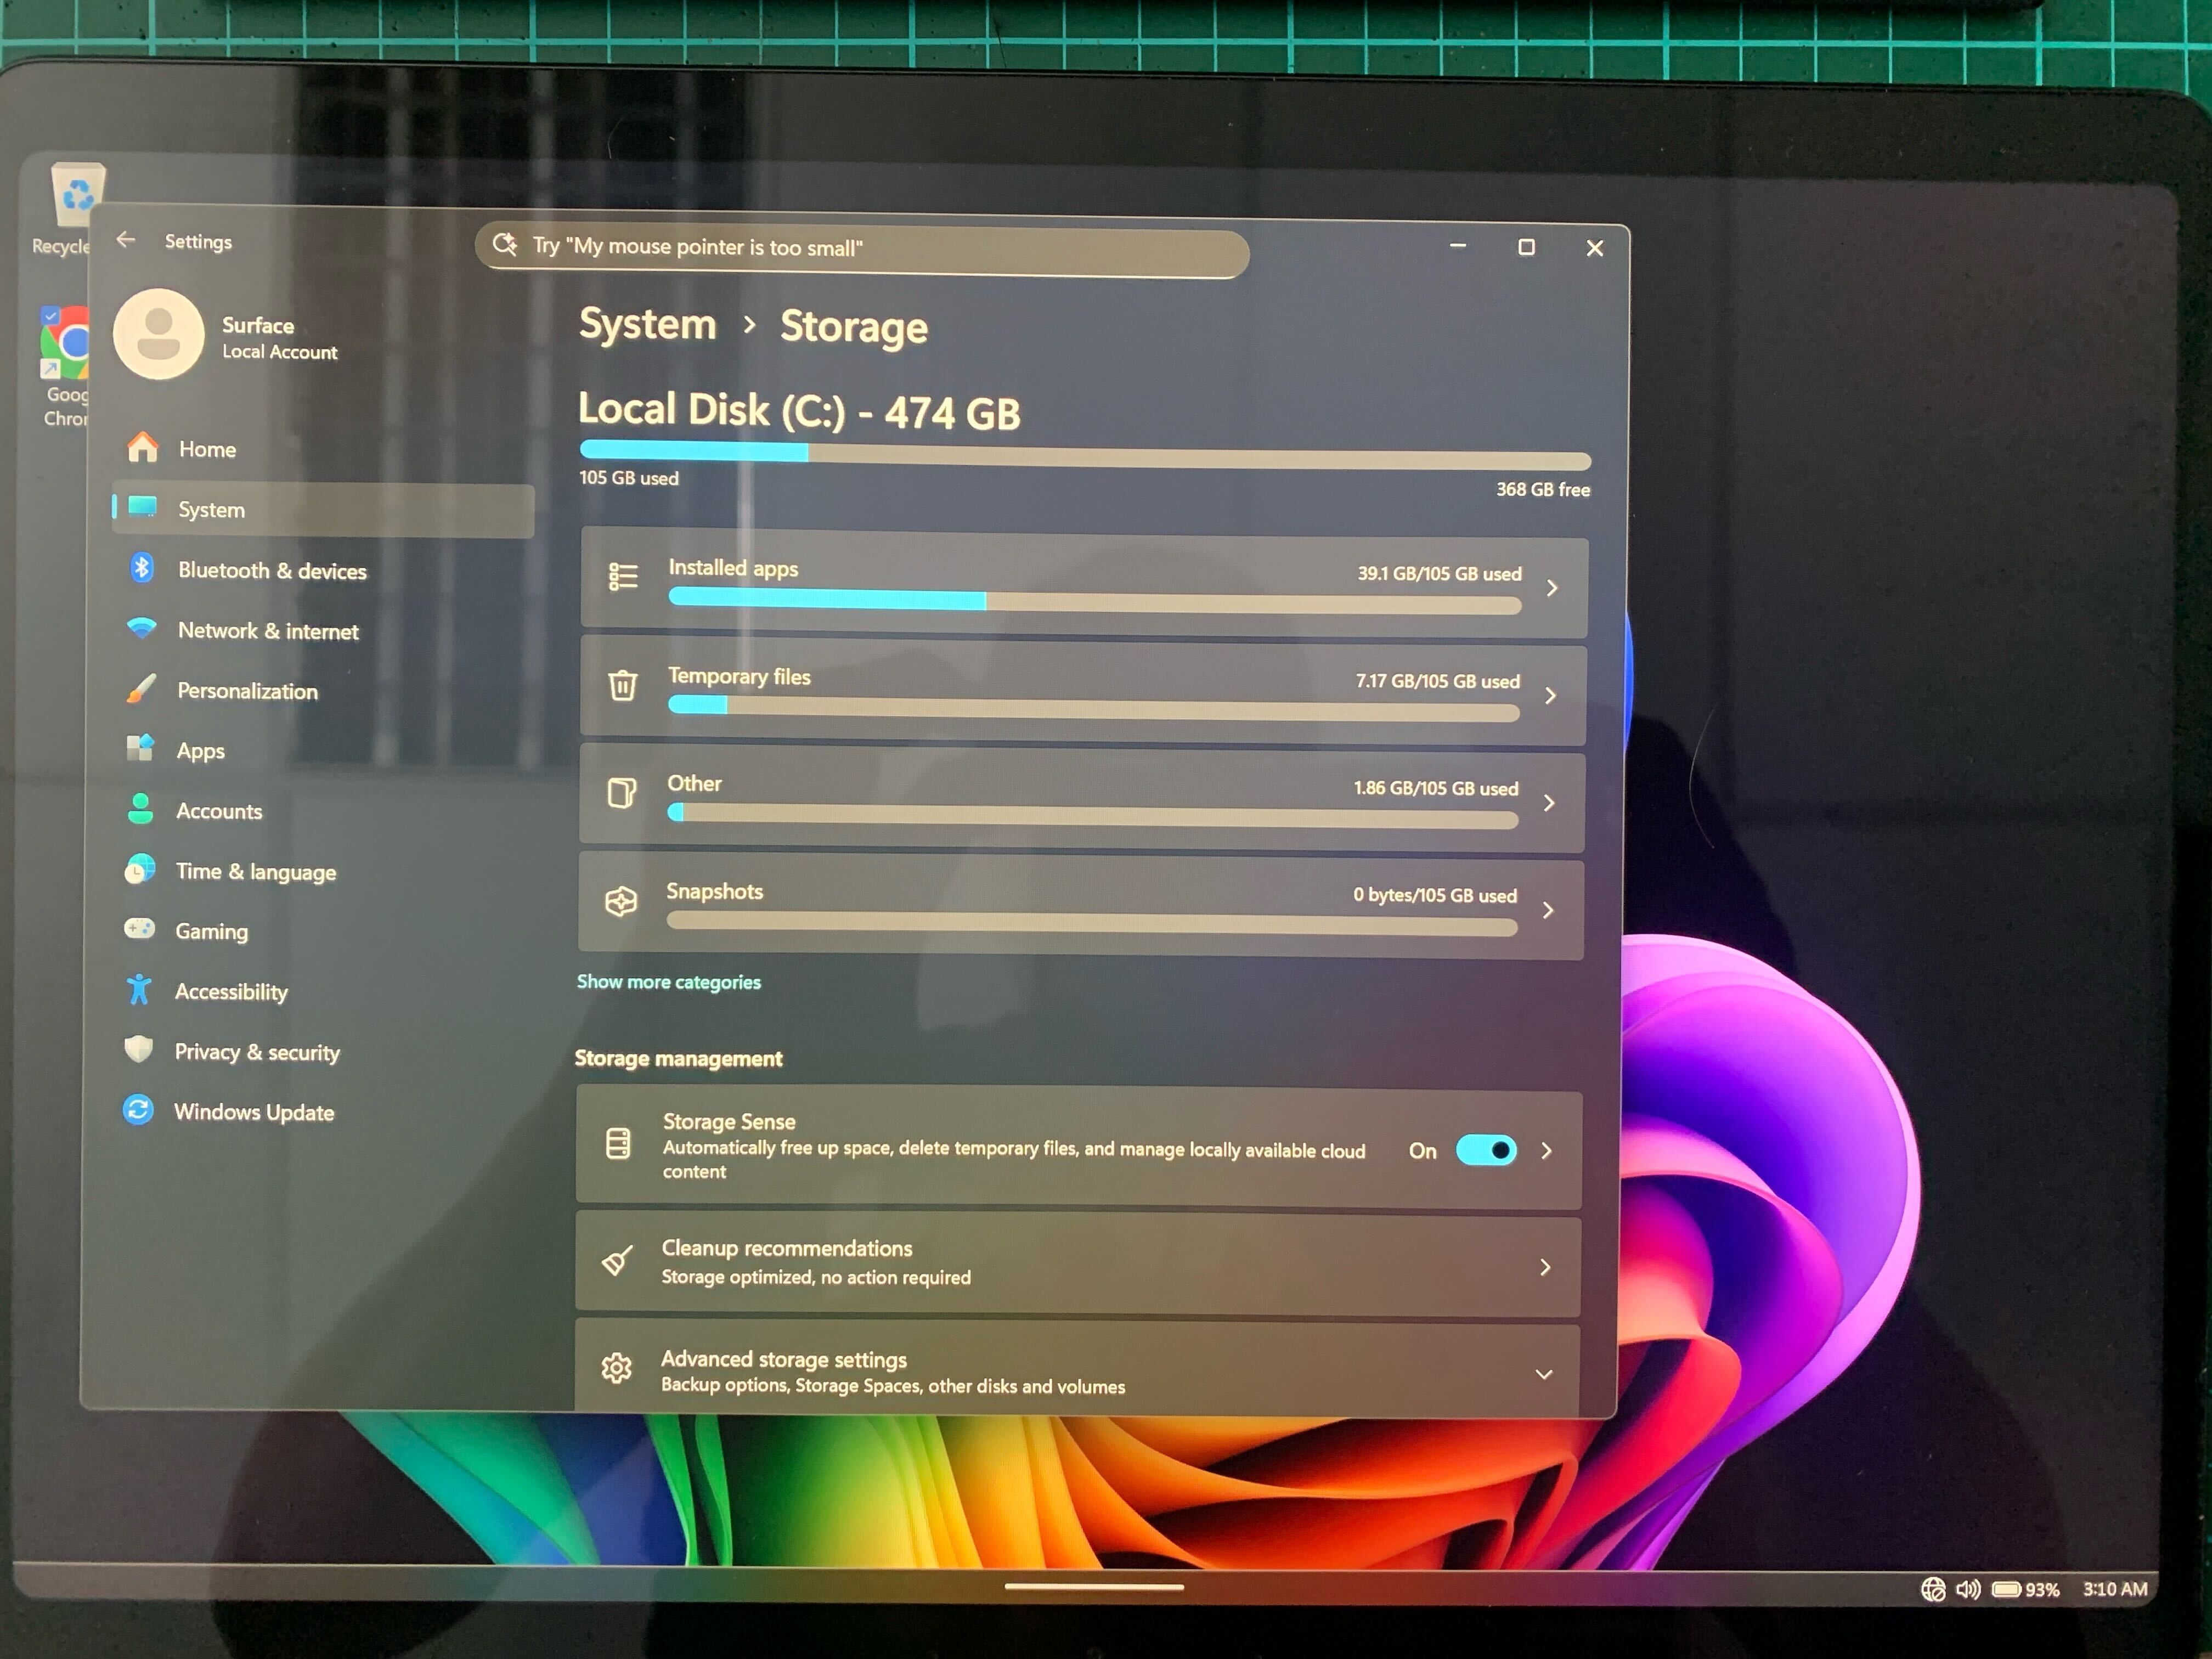Click the Settings search box
This screenshot has width=2212, height=1659.
(862, 248)
